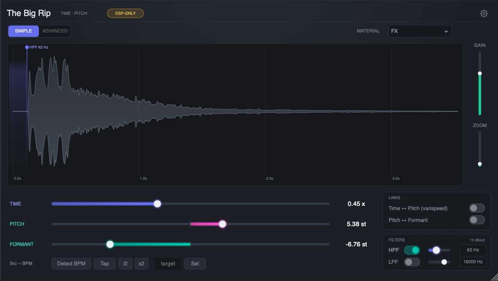Click the GAIN vertical slider handle
Screen dimensions: 498x281
pos(479,73)
